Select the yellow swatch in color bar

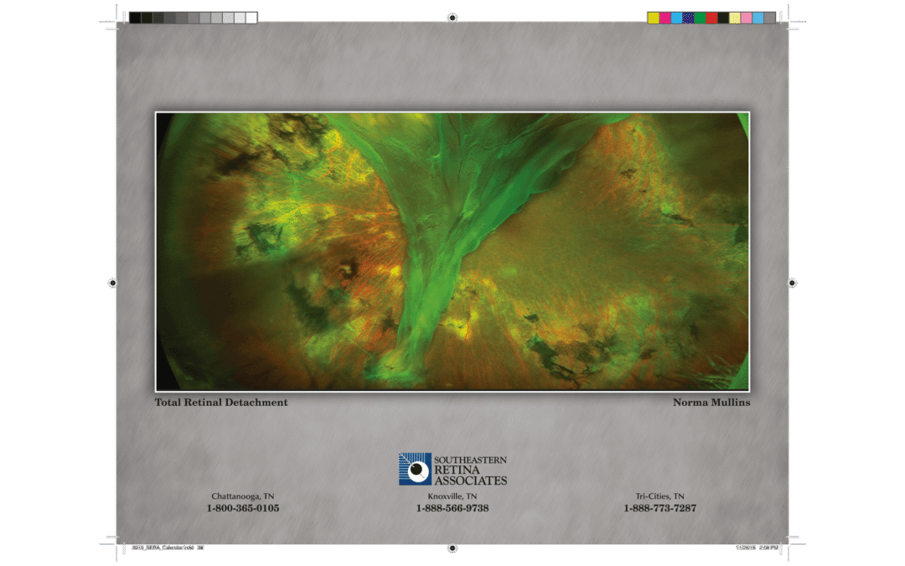click(654, 18)
